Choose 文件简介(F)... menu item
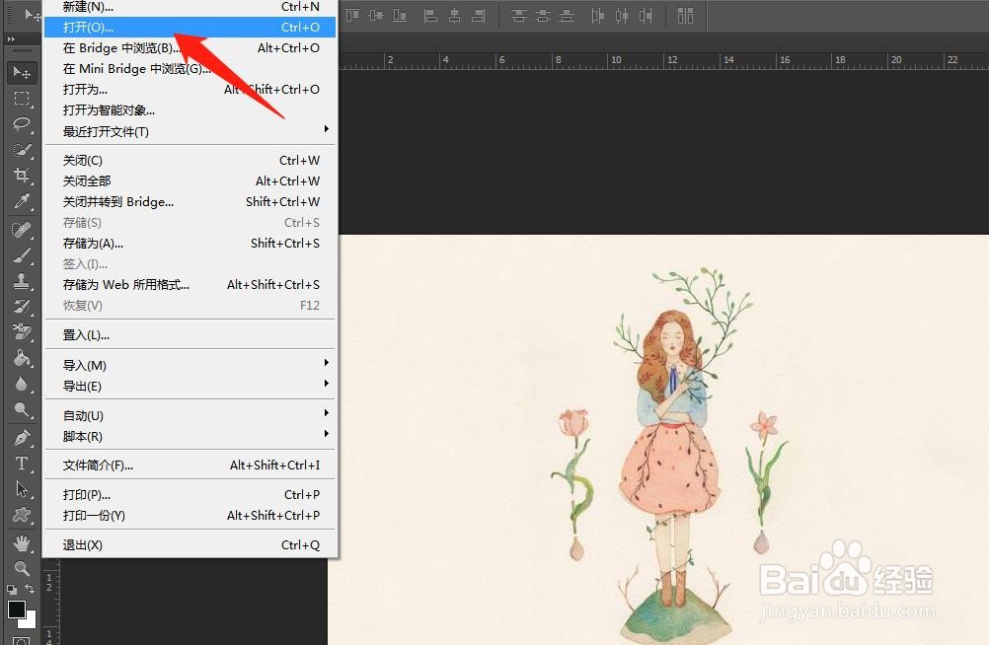 (x=190, y=466)
